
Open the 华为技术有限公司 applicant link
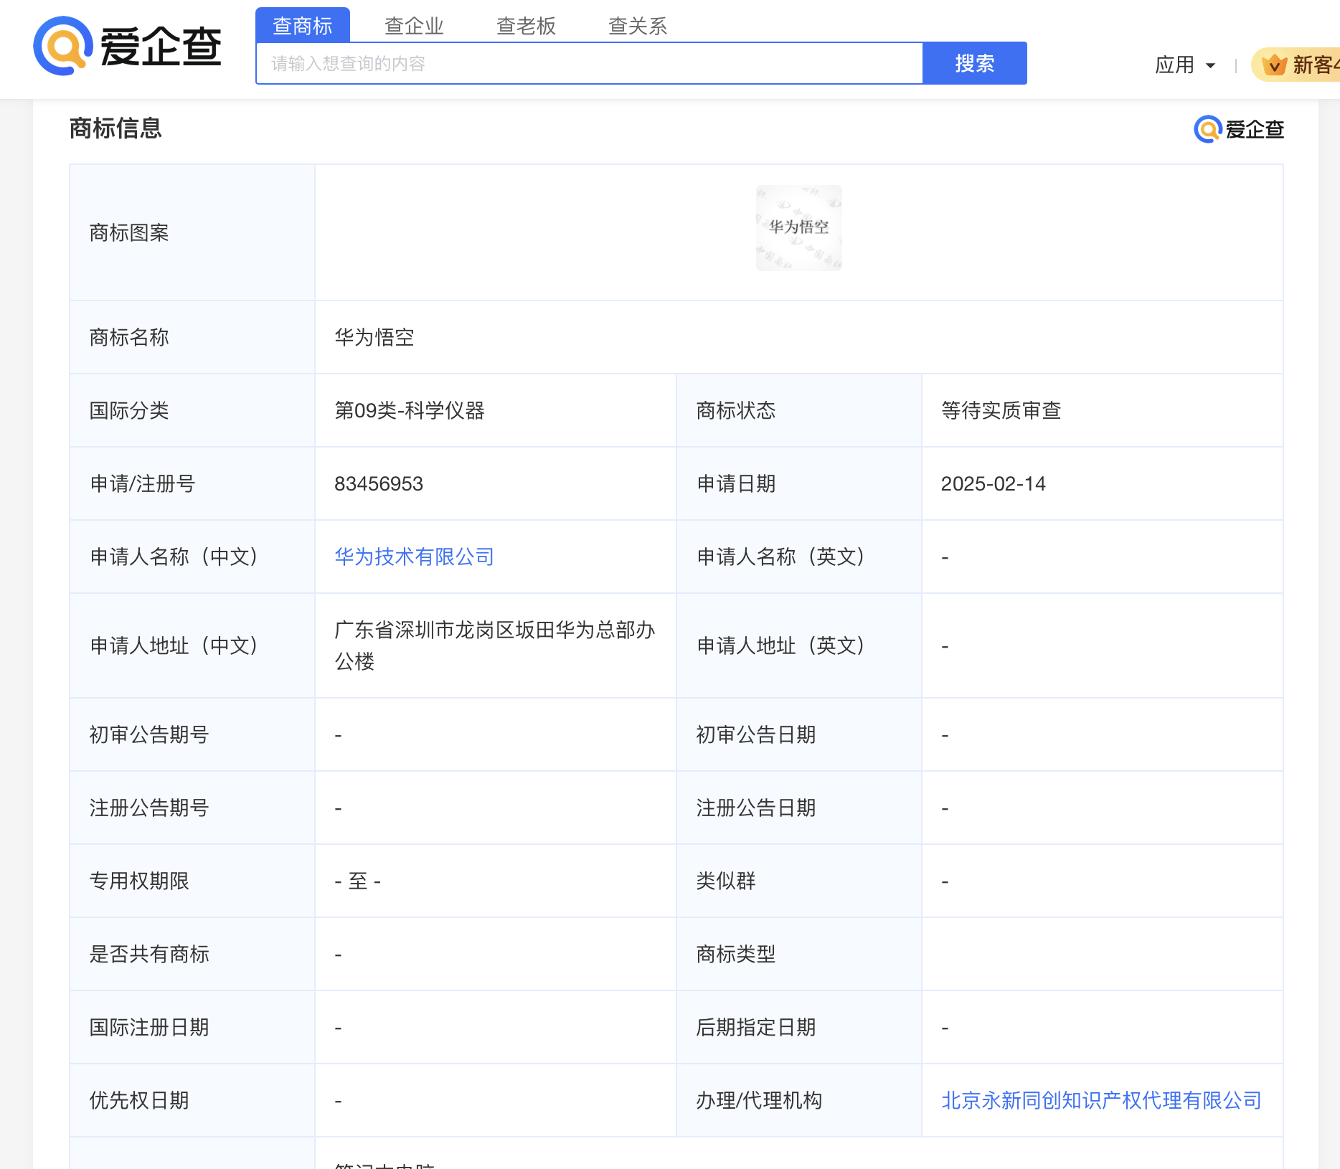point(414,557)
